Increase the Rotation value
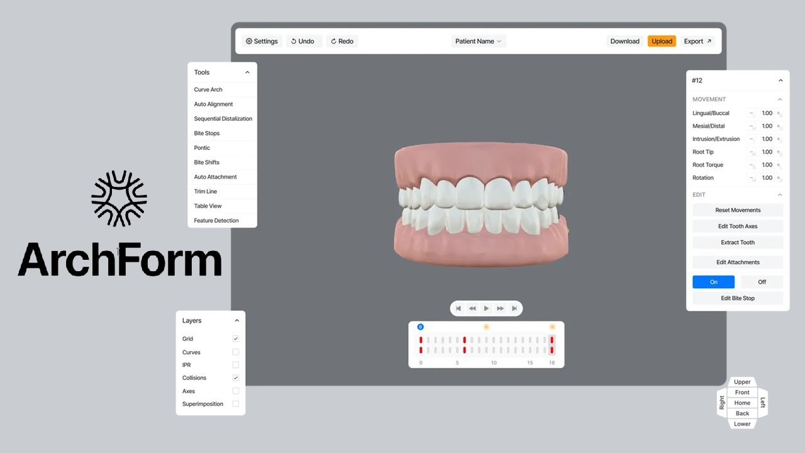The image size is (805, 453). pyautogui.click(x=779, y=177)
